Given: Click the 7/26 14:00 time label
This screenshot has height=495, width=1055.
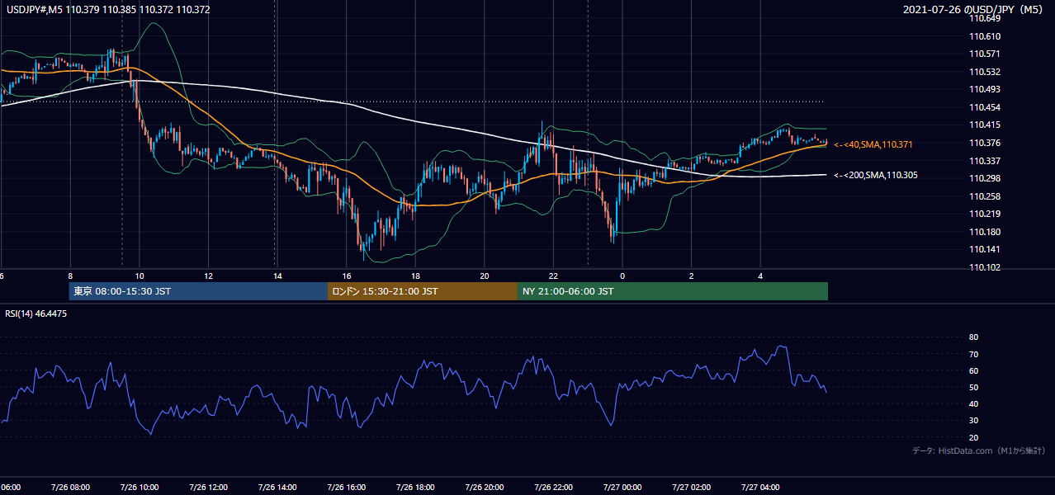Looking at the screenshot, I should point(277,487).
